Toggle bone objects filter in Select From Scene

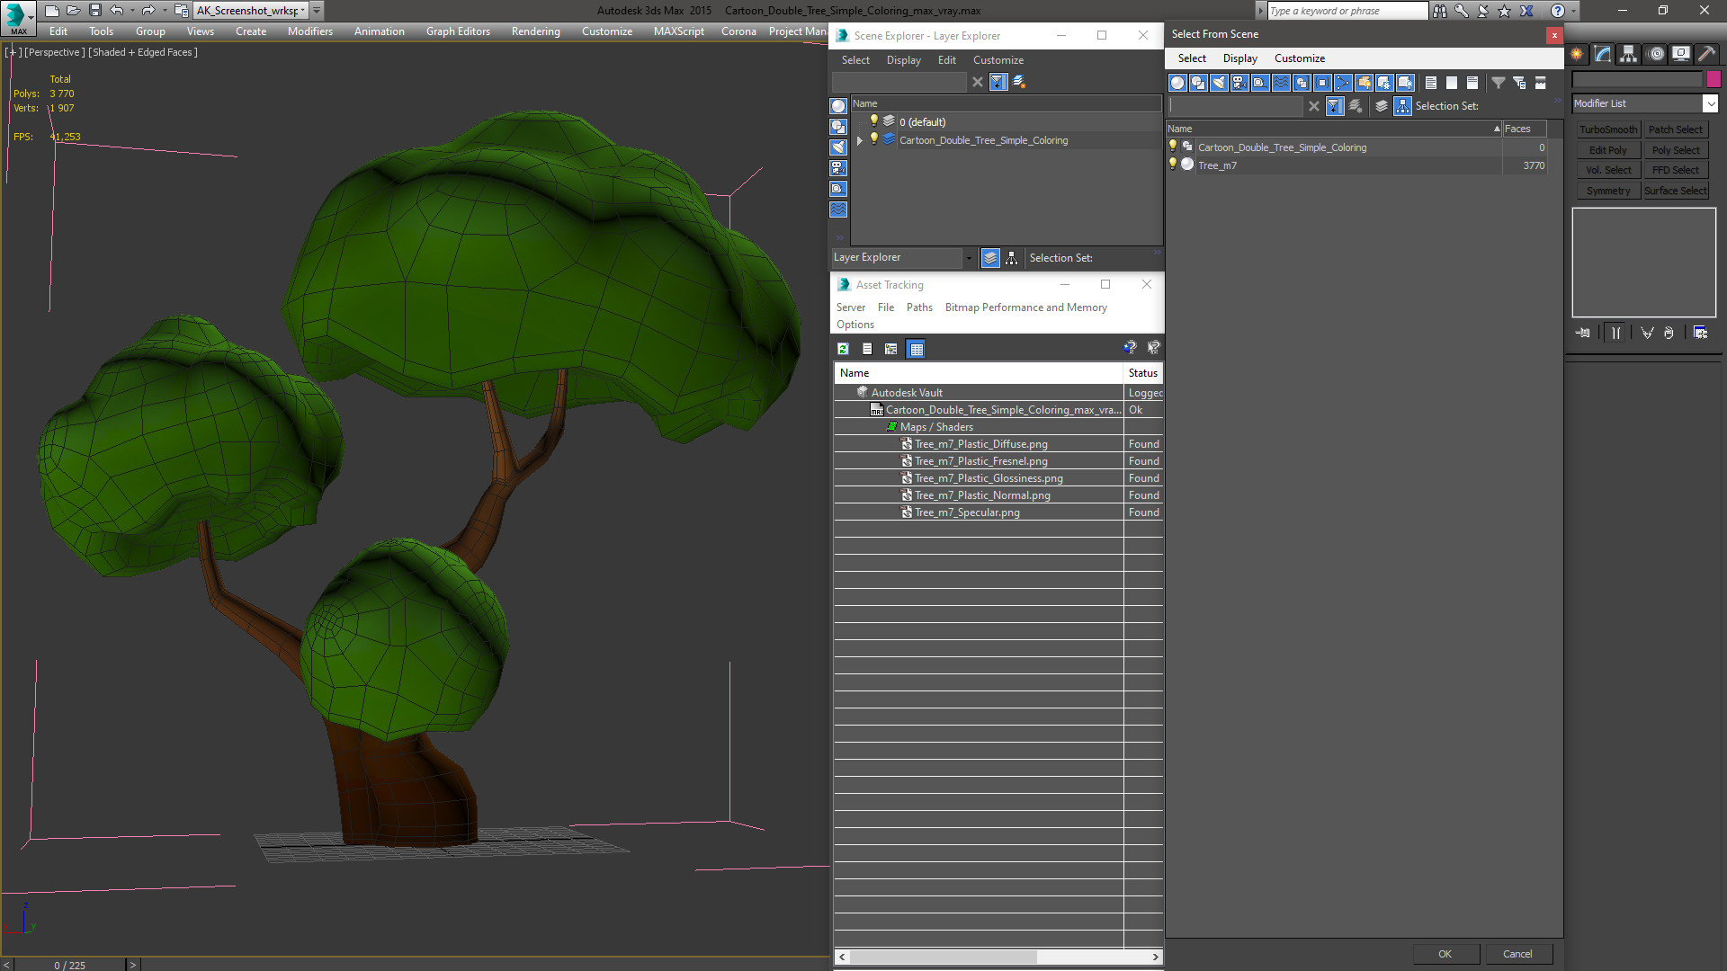click(1343, 83)
